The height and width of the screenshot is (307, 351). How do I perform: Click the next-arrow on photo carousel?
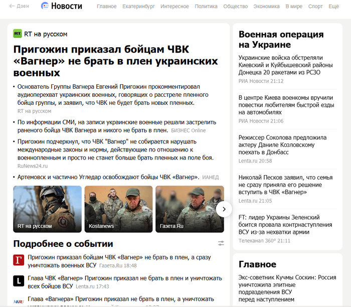(224, 209)
